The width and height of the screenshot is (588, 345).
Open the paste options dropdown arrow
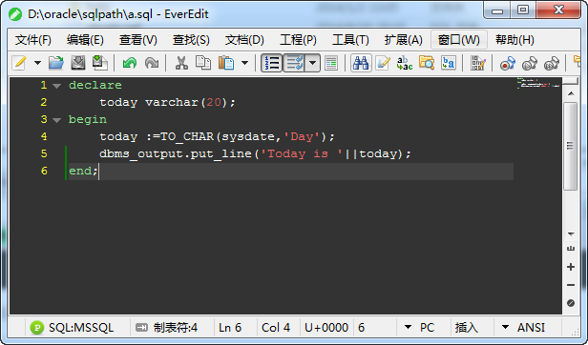[244, 63]
